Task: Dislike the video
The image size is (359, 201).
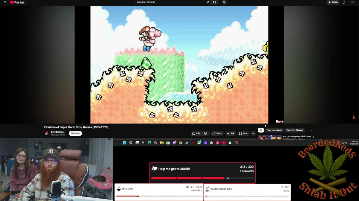Action: [x=206, y=133]
